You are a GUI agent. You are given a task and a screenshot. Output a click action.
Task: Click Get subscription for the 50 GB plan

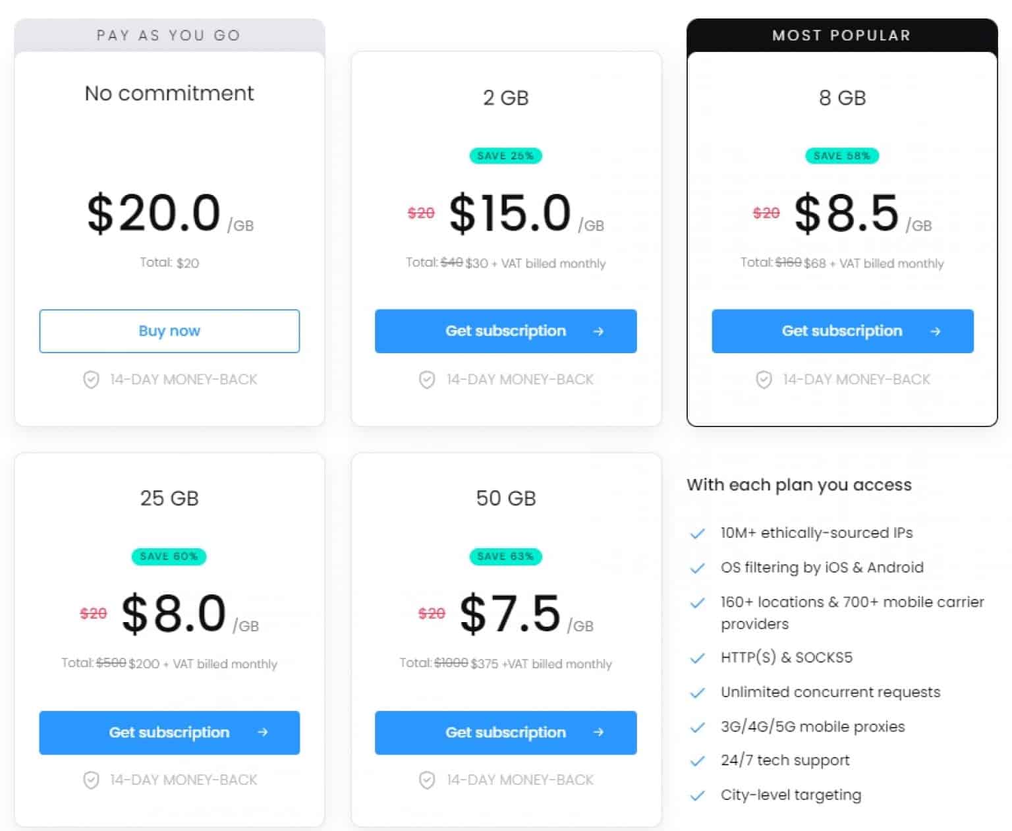(x=505, y=733)
